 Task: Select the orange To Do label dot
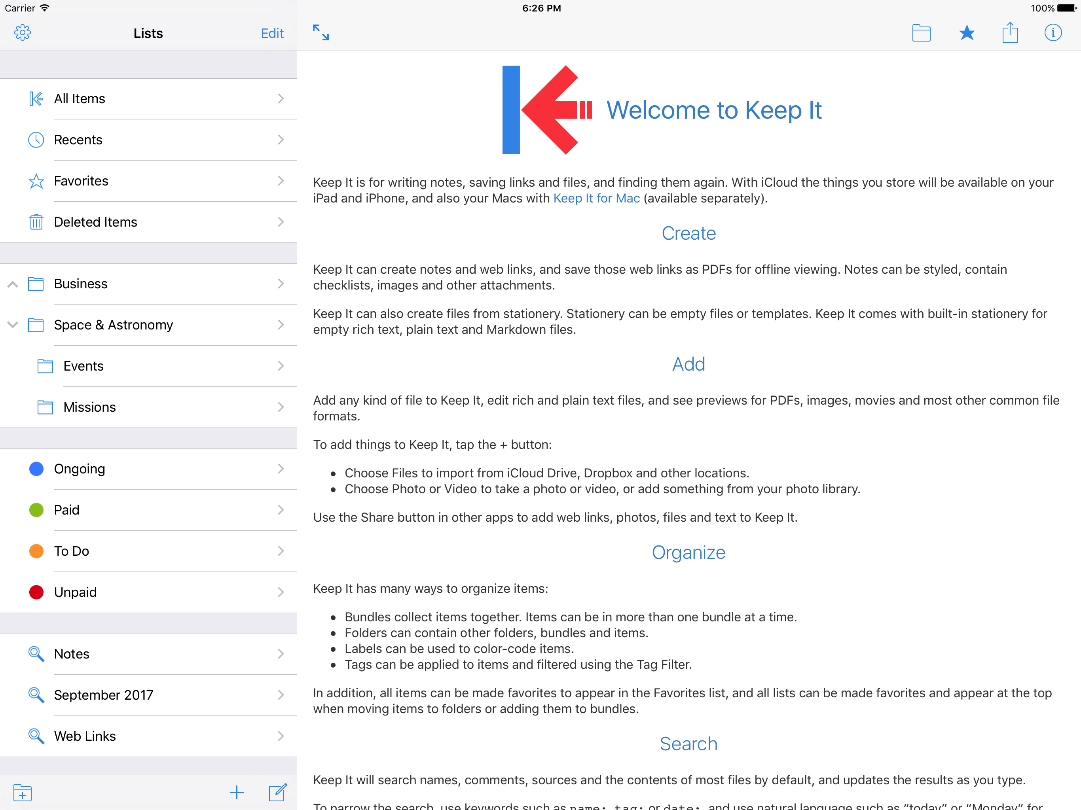point(36,551)
